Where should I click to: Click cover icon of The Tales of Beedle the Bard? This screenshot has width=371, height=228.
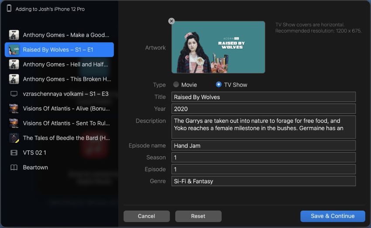click(x=14, y=138)
